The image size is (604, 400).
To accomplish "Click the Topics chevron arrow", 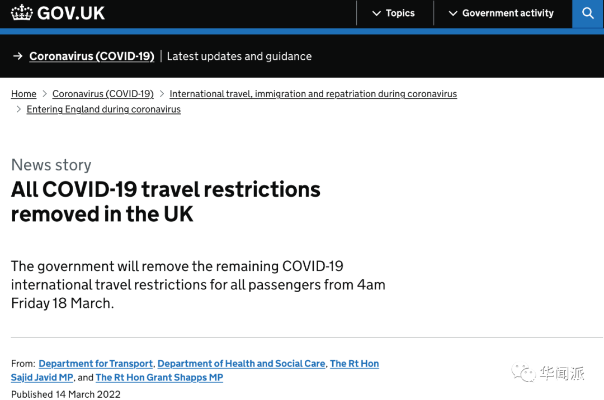I will [376, 13].
